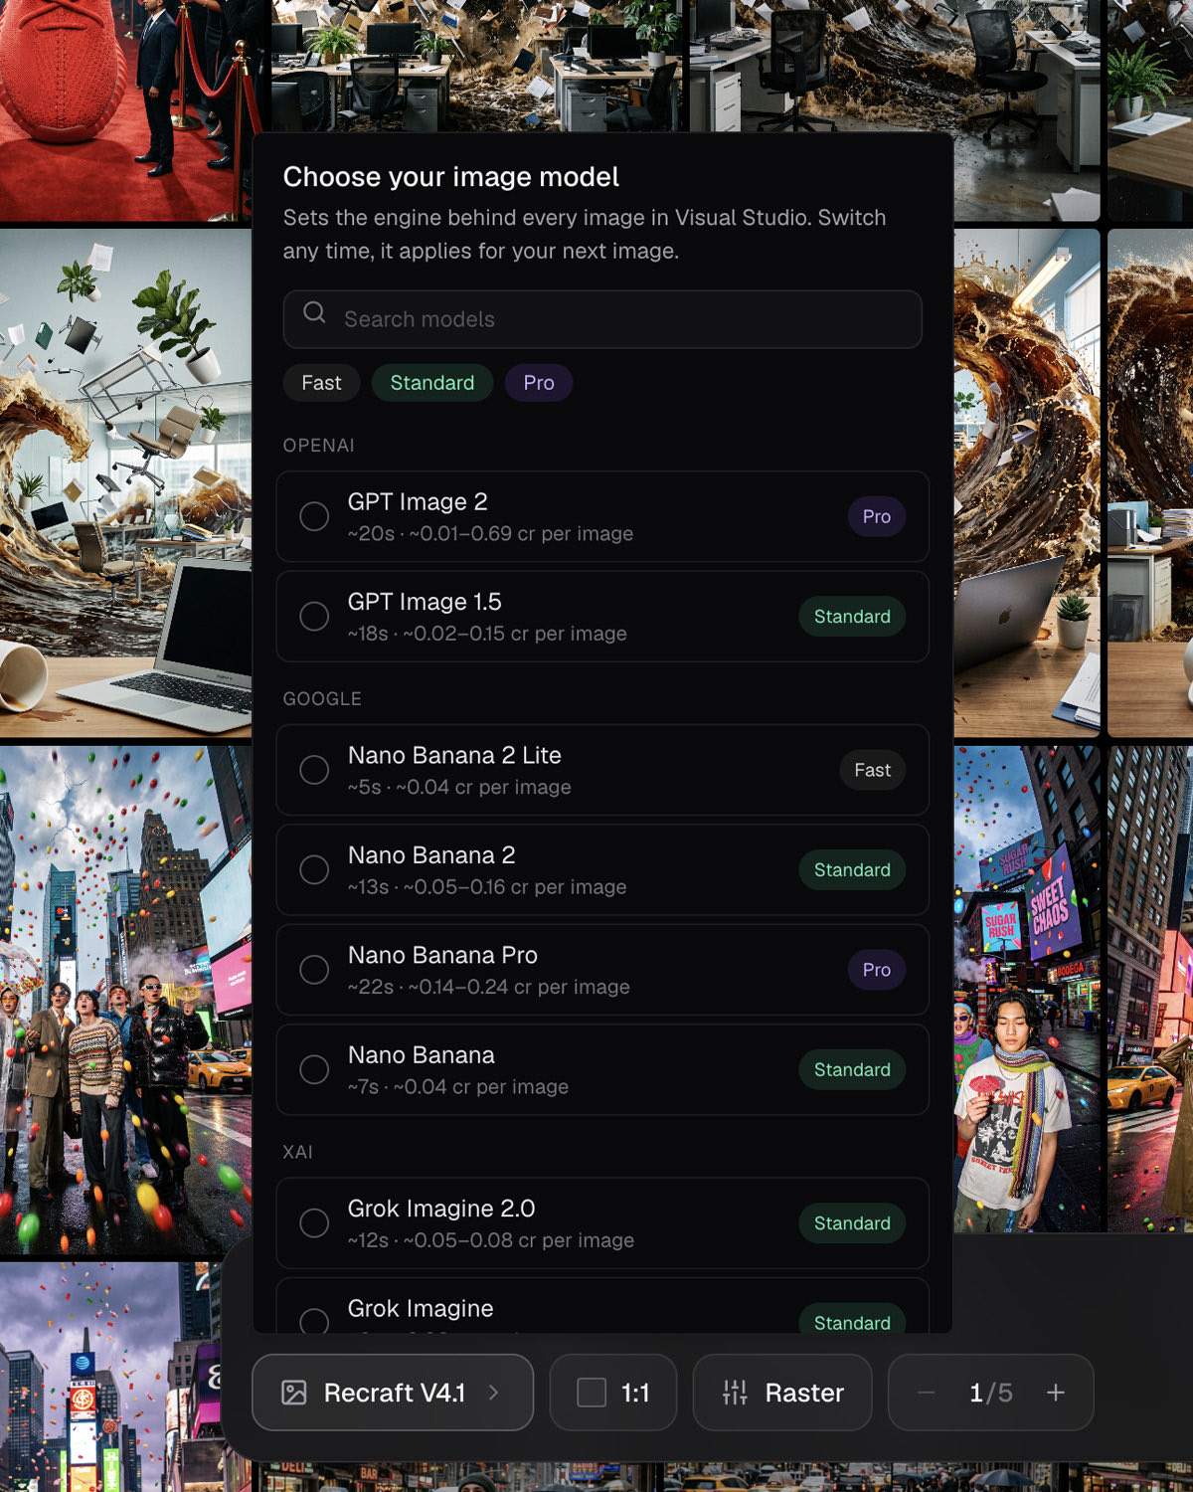Decrease image count with minus icon
The image size is (1193, 1492).
[926, 1393]
